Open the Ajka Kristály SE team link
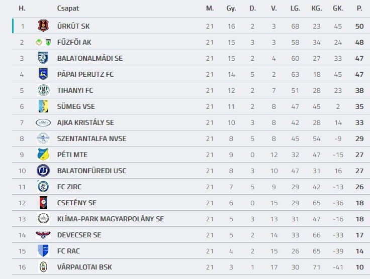Image resolution: width=370 pixels, height=279 pixels. (85, 122)
